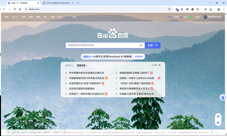Open the bookmarks/favorites star toolbar icon
This screenshot has width=227, height=136.
[205, 9]
